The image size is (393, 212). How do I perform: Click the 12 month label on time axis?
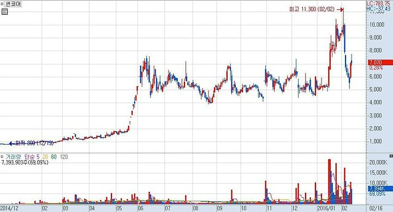point(295,209)
